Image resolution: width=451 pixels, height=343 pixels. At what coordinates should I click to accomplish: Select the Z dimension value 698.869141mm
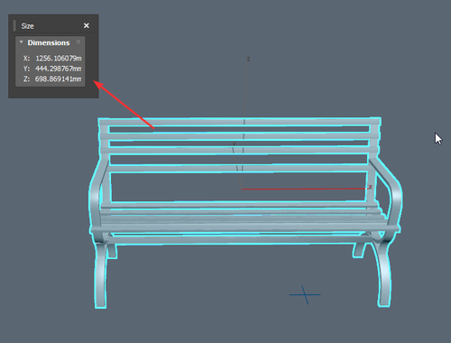pos(58,79)
